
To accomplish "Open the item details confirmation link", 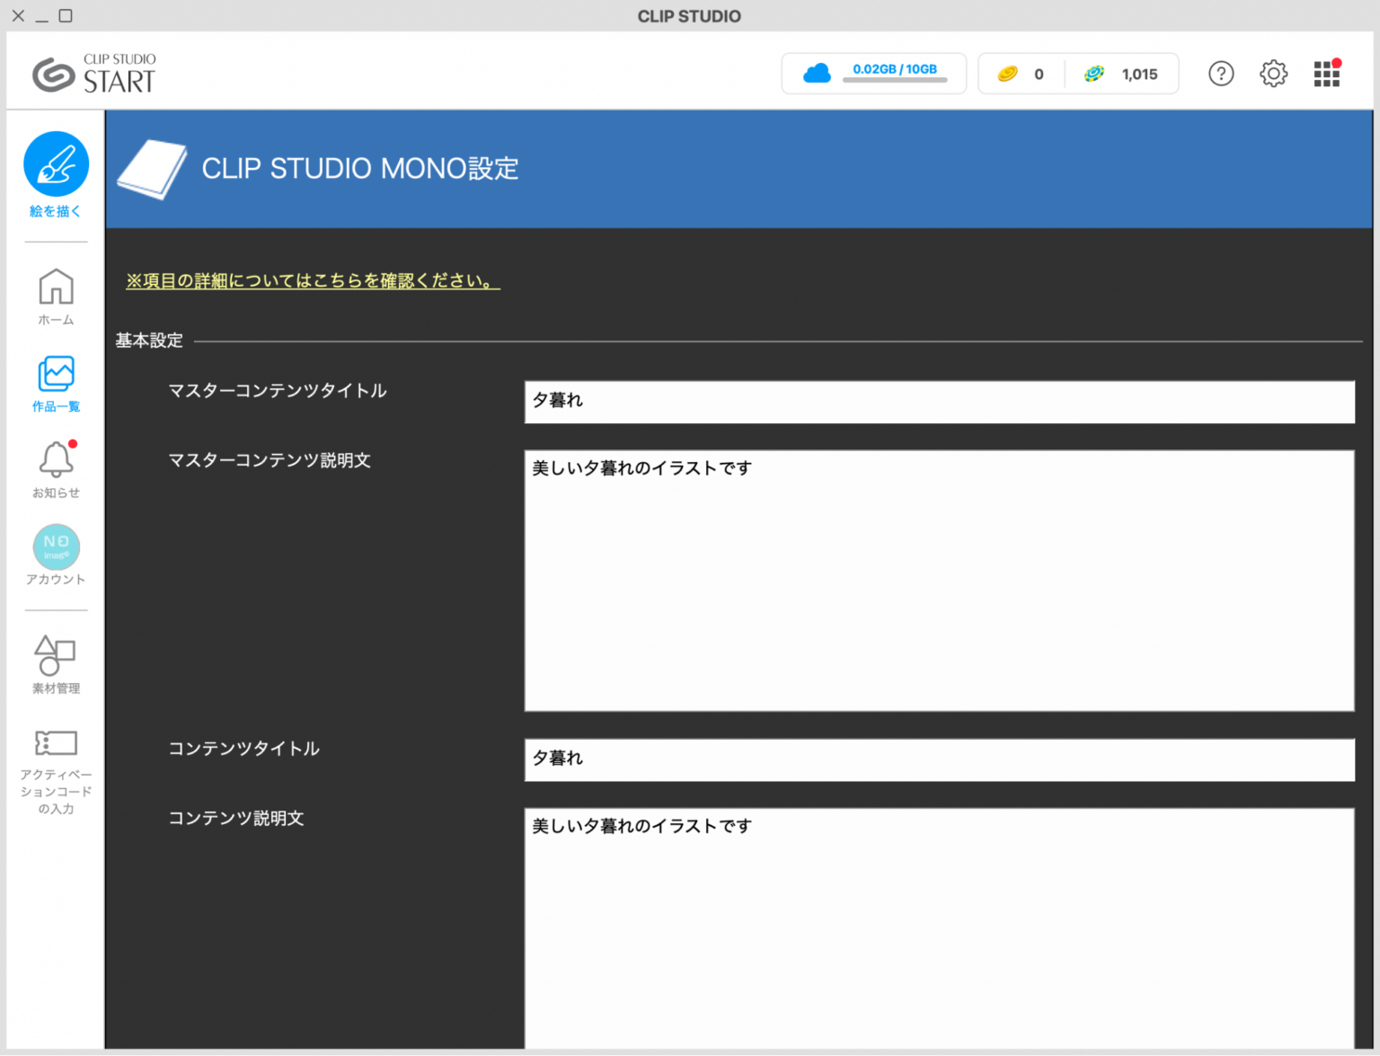I will click(x=312, y=280).
